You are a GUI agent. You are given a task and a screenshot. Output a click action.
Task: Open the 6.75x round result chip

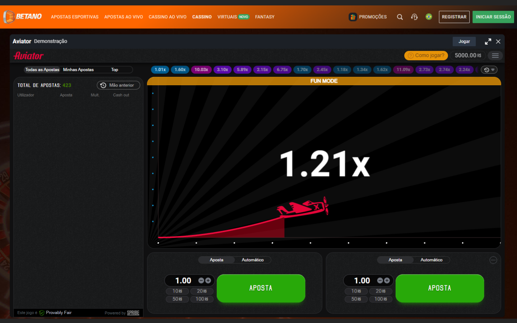[282, 70]
